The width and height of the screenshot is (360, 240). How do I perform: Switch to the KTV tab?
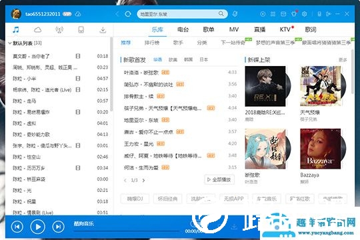point(285,29)
